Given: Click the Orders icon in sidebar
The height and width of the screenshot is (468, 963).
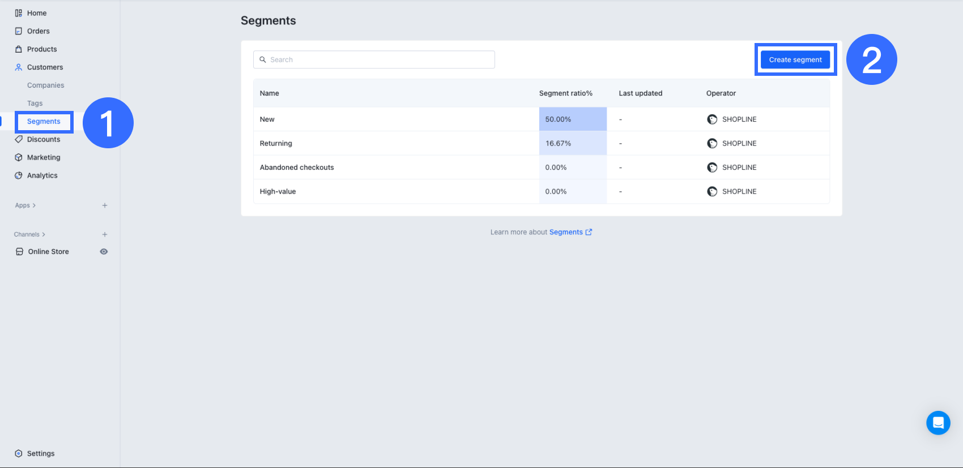Looking at the screenshot, I should (x=19, y=31).
